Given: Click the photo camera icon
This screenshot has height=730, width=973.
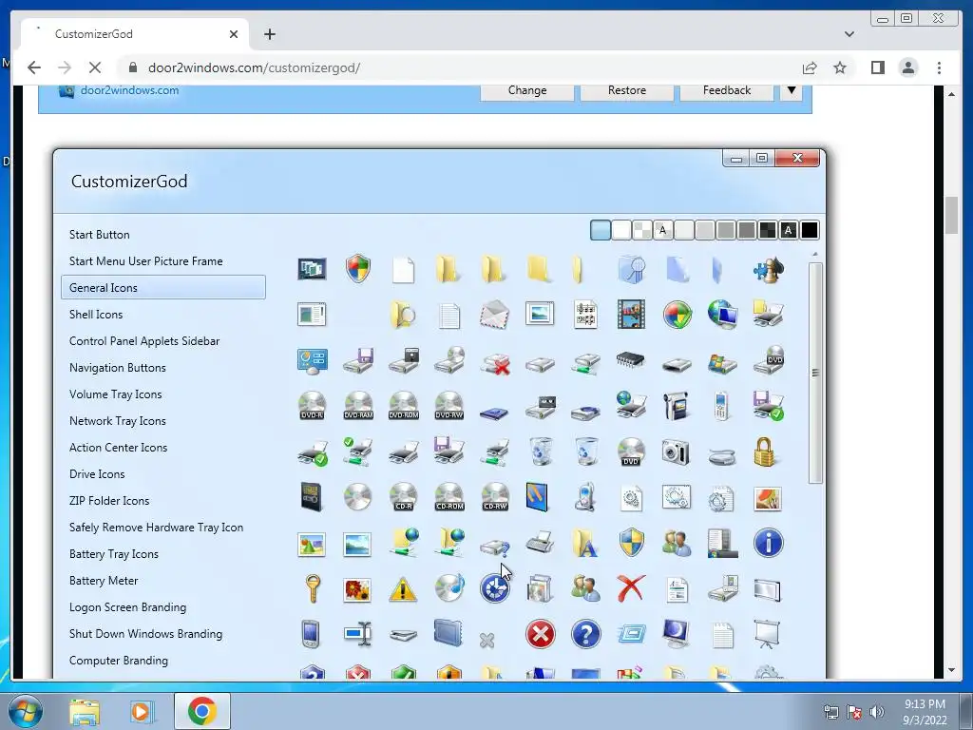Looking at the screenshot, I should click(676, 451).
